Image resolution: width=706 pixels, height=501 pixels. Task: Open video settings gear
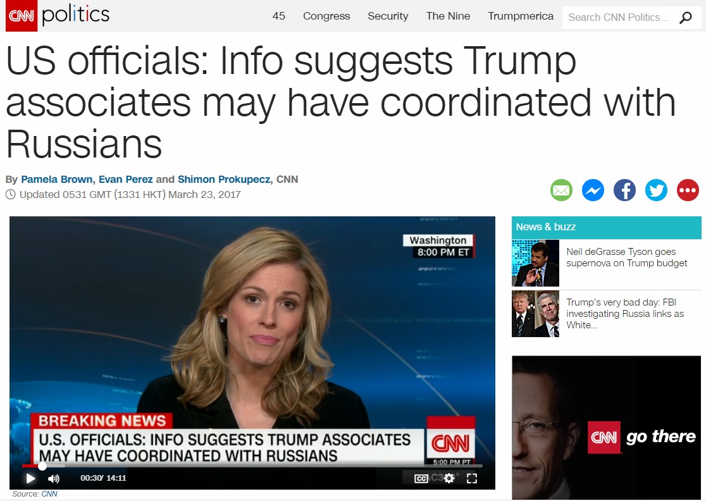pos(449,478)
